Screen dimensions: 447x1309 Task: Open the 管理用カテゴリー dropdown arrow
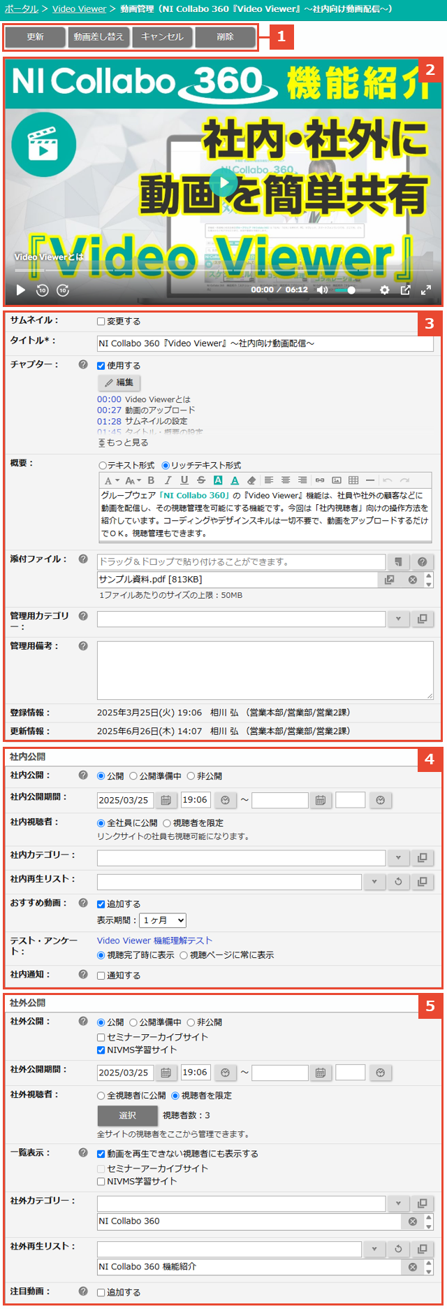(x=398, y=619)
